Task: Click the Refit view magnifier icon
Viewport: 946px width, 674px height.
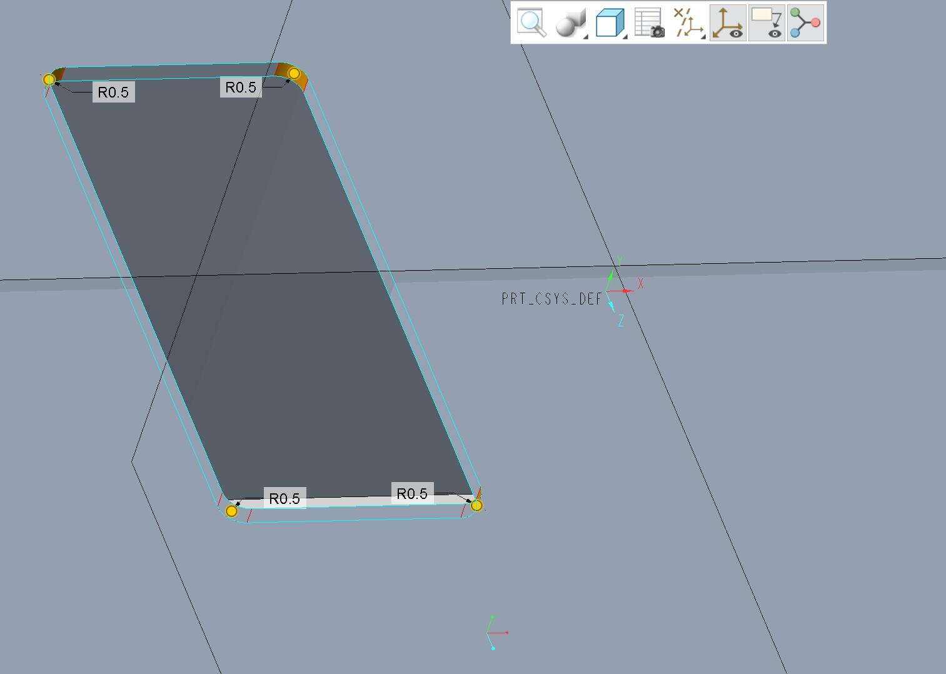Action: pos(531,23)
